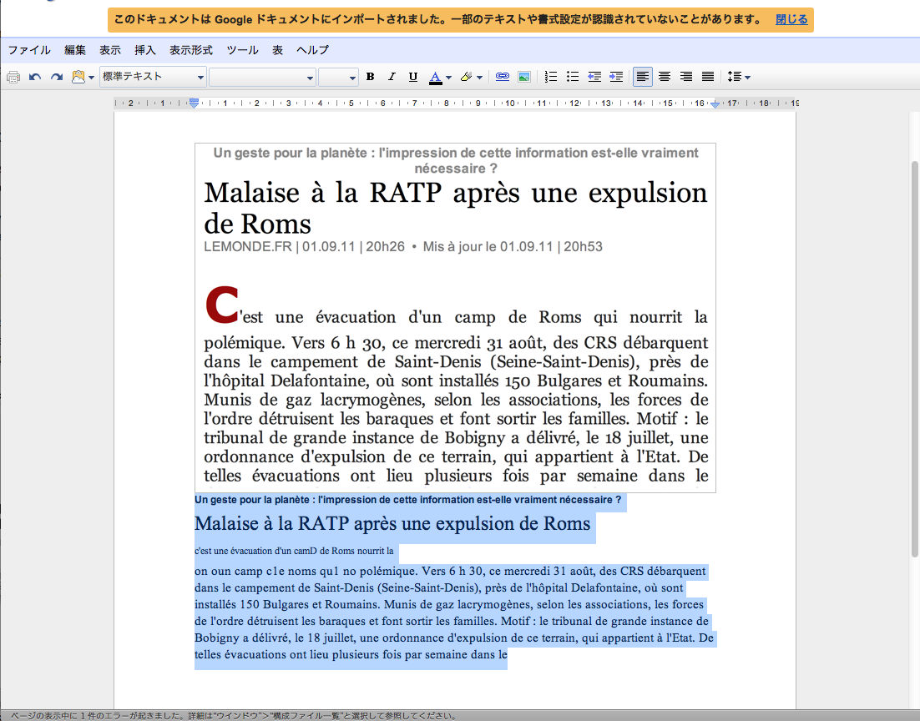920x721 pixels.
Task: Open the 編集 menu
Action: point(75,50)
